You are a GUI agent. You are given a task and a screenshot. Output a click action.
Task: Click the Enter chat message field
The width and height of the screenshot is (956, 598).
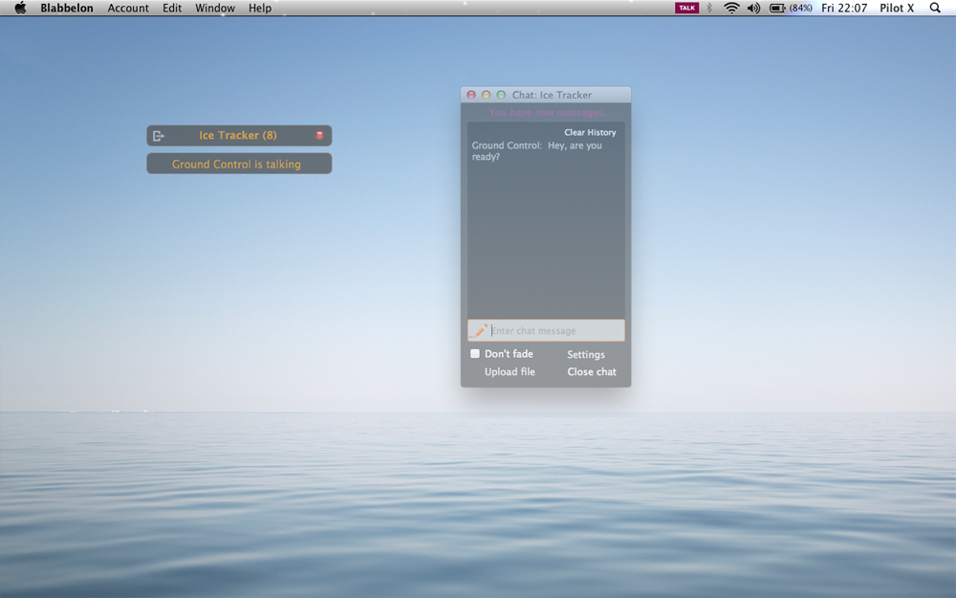pyautogui.click(x=554, y=331)
